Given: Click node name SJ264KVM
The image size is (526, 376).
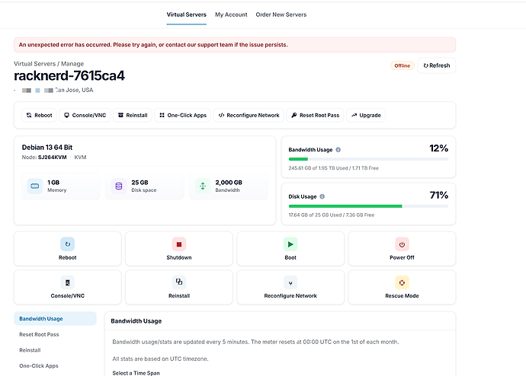Looking at the screenshot, I should [x=53, y=158].
